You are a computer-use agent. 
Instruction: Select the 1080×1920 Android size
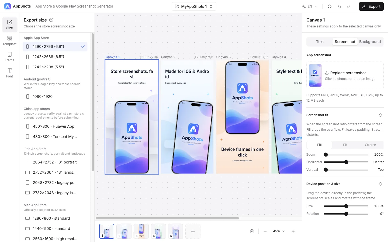click(x=55, y=97)
